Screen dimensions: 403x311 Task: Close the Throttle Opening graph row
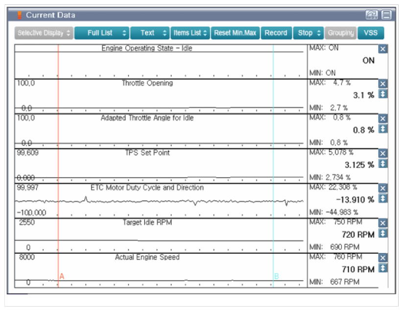tap(383, 84)
